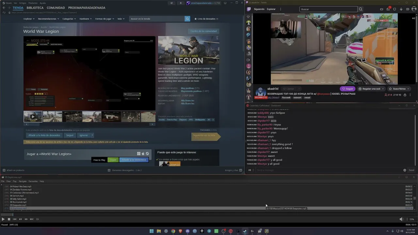Expand the Categorías dropdown
Screen dimensions: 418x235
69,19
